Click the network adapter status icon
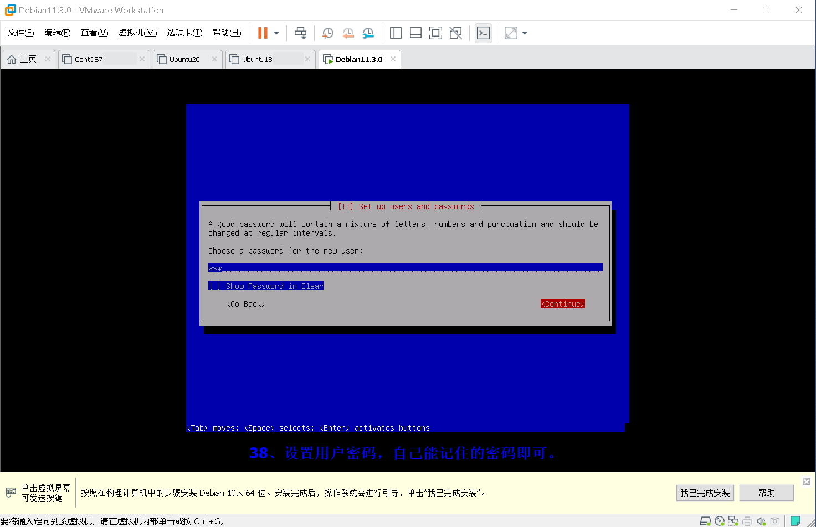This screenshot has height=527, width=816. [733, 521]
